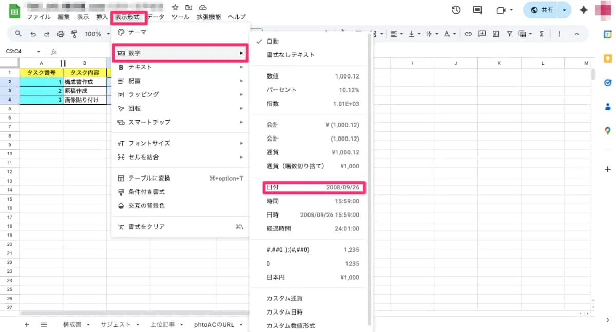This screenshot has height=332, width=616.
Task: Insert a comment from the toolbar
Action: (x=482, y=34)
